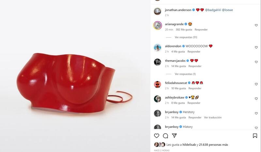The height and width of the screenshot is (152, 261).
Task: Reply to felixdahousecat's comment
Action: click(195, 88)
